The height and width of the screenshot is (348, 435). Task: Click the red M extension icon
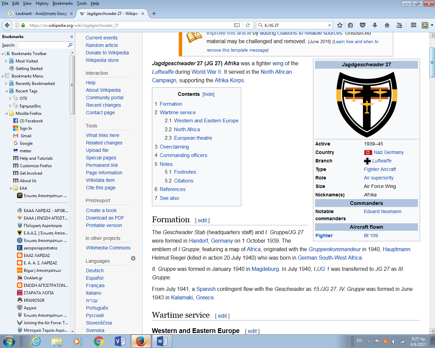click(x=425, y=25)
